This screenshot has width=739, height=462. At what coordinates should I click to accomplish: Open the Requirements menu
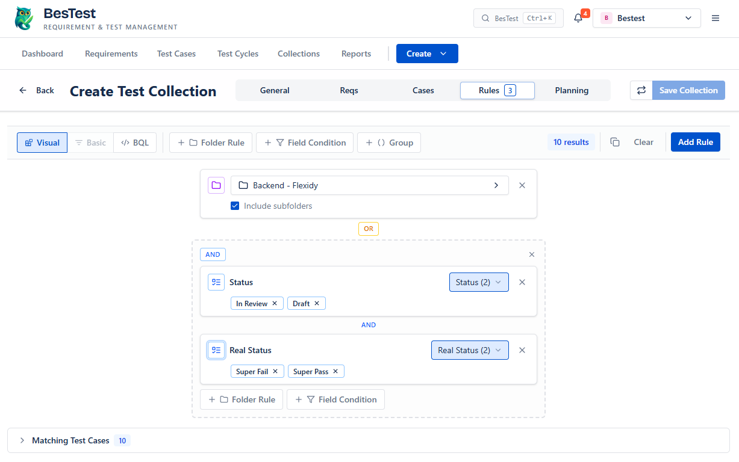tap(111, 54)
